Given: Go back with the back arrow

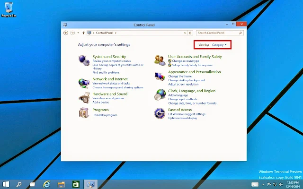Looking at the screenshot, I should tap(66, 33).
